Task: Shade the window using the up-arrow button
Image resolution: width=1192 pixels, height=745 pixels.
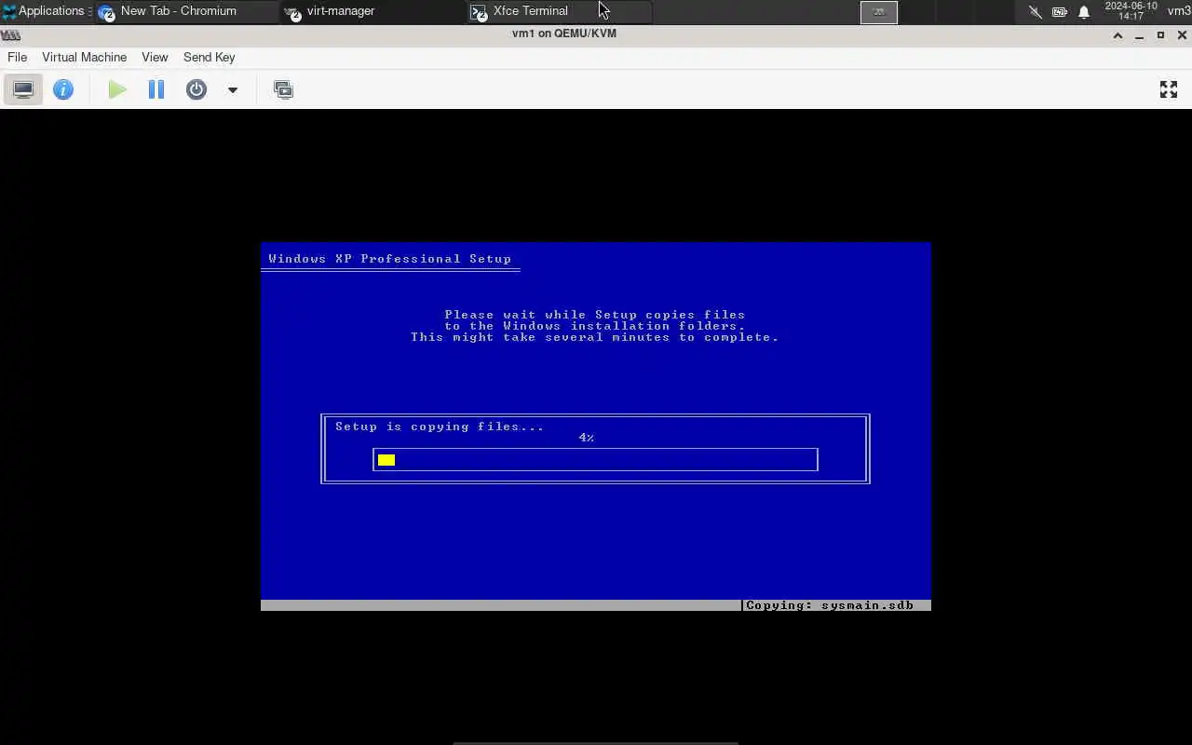Action: click(x=1117, y=35)
